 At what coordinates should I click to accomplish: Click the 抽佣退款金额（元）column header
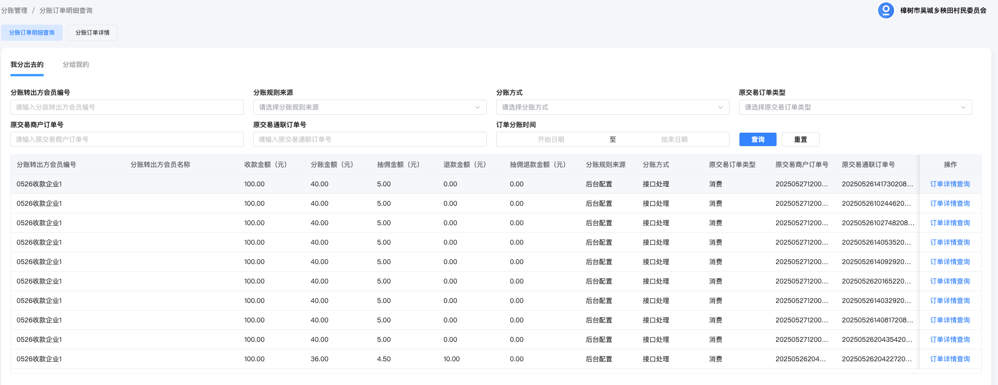coord(538,165)
